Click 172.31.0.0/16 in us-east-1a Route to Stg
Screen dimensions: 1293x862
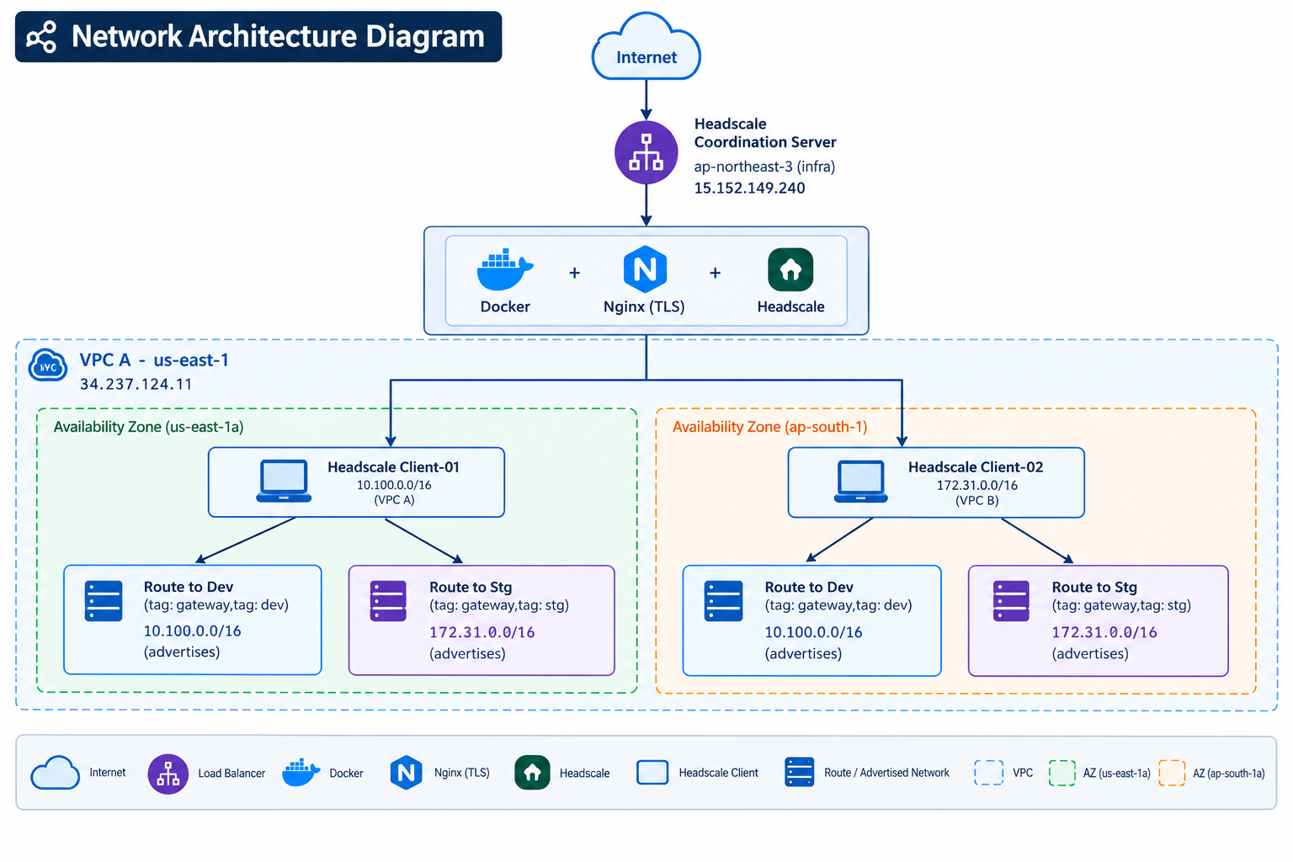click(x=482, y=632)
